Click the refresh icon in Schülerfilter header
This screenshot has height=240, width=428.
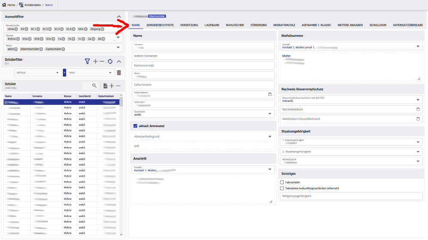[110, 62]
